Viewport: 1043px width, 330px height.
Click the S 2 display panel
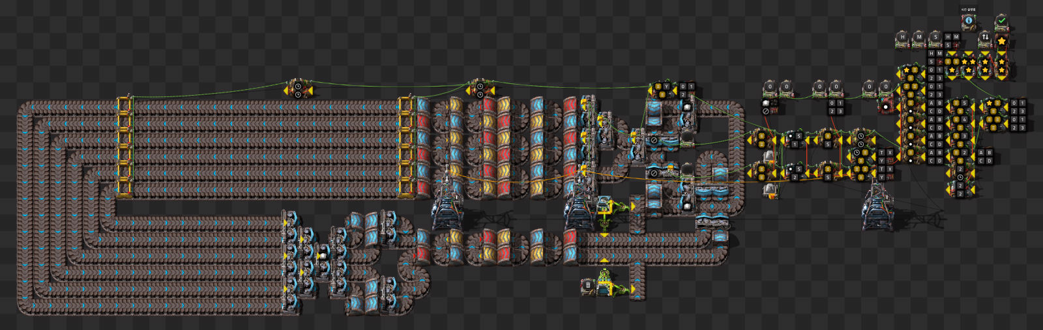pyautogui.click(x=796, y=173)
